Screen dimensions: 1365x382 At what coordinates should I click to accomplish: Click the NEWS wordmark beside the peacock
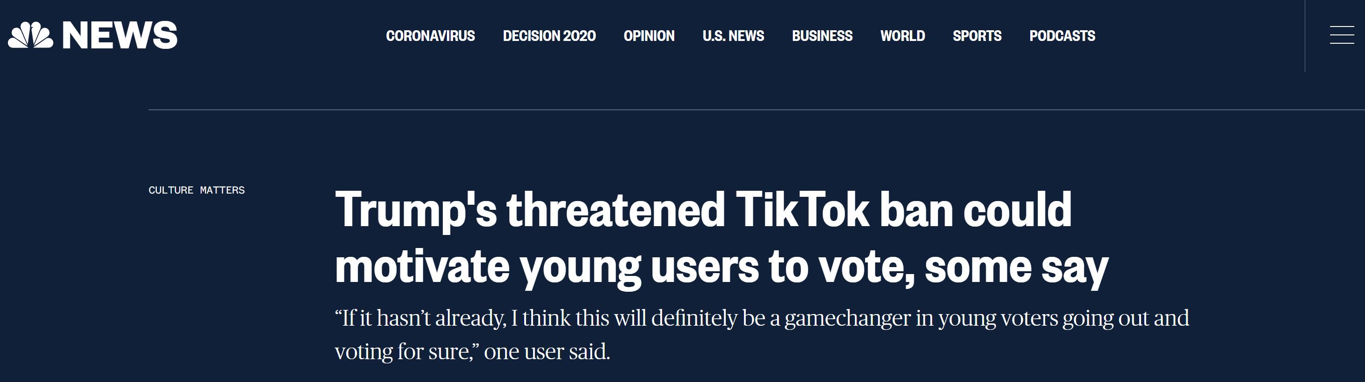pos(120,35)
